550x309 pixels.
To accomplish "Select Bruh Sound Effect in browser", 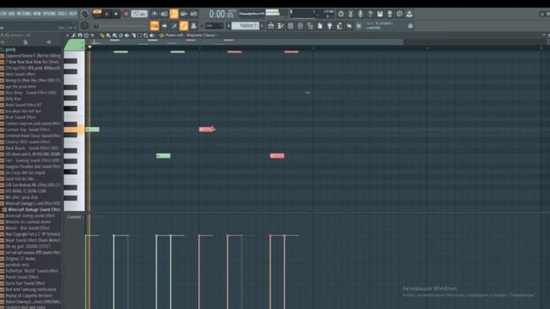I will click(21, 117).
